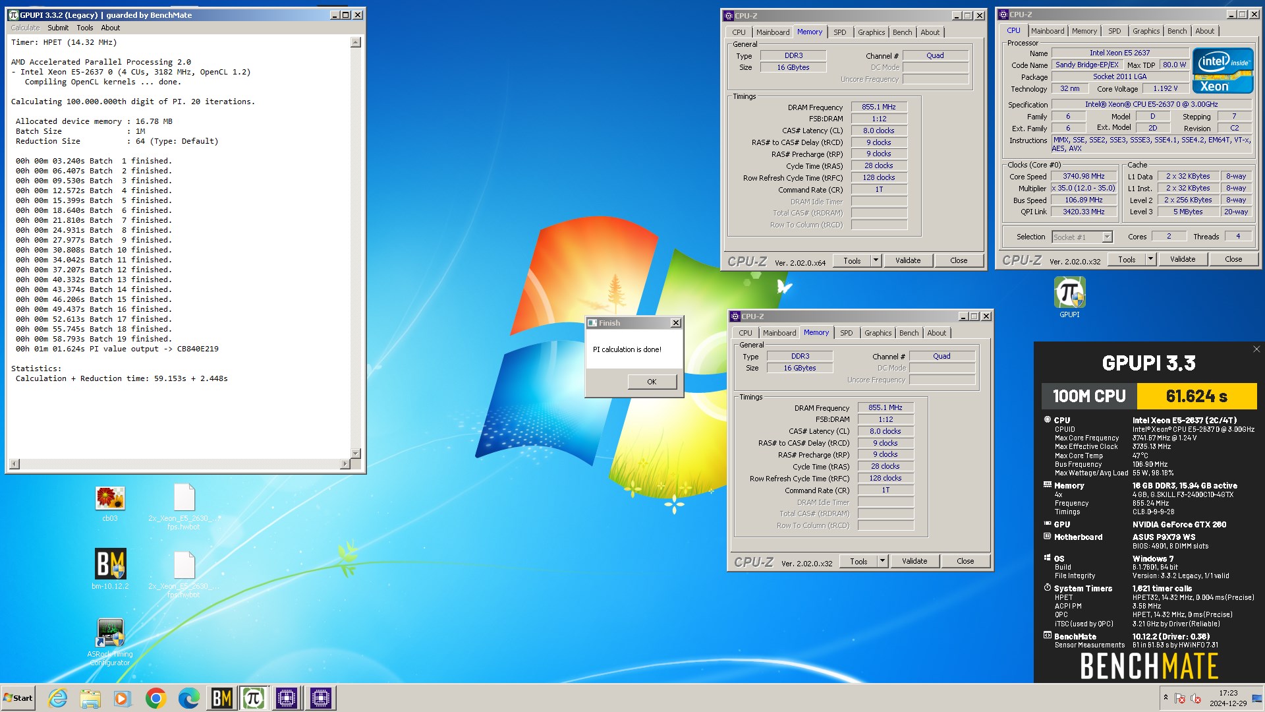Screen dimensions: 1265x712
Task: Open Tools dropdown arrow in lower CPU-Z
Action: coord(882,561)
